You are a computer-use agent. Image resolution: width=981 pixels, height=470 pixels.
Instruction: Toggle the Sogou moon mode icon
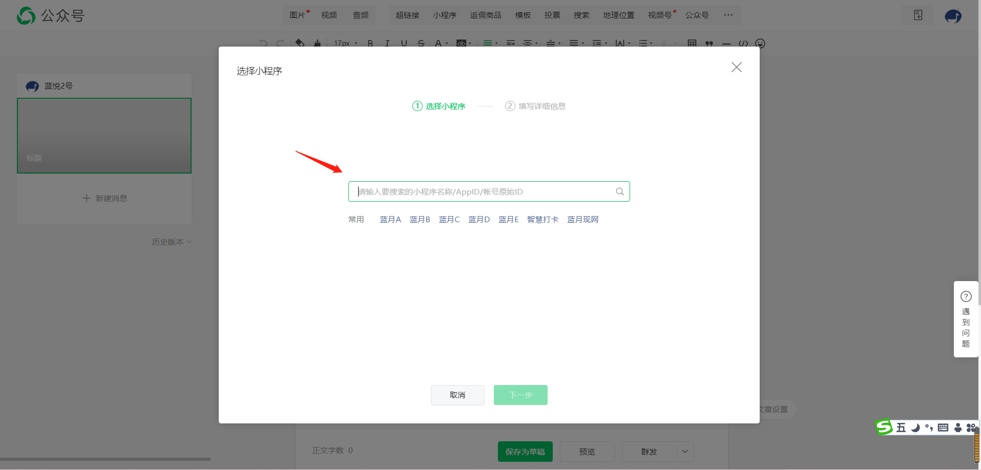(x=915, y=428)
